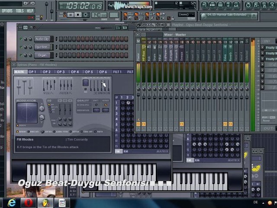The width and height of the screenshot is (277, 208).
Task: Open the pattern selector dropdown showing (none)
Action: click(x=184, y=14)
